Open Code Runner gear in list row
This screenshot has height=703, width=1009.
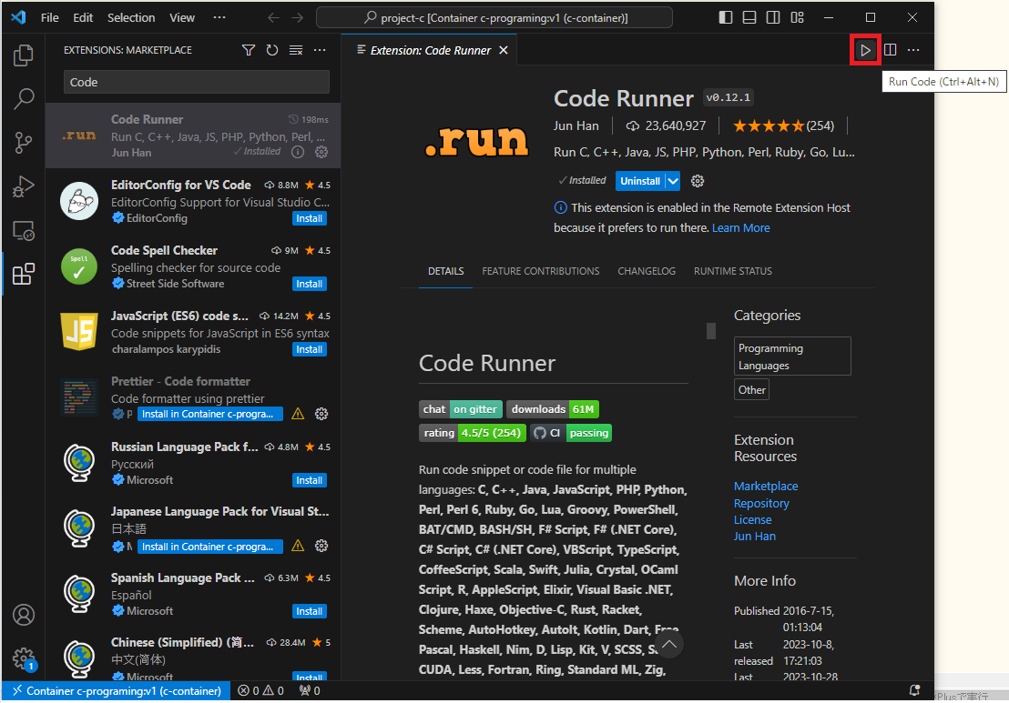(321, 152)
